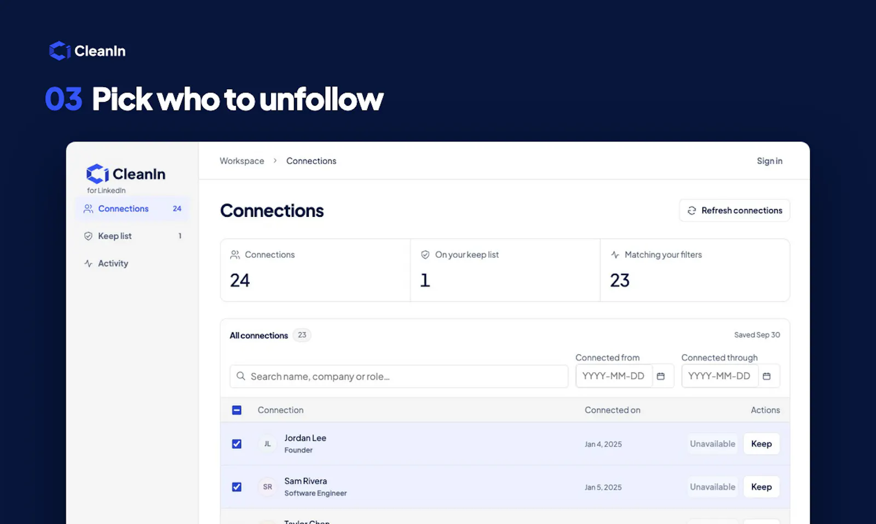This screenshot has width=876, height=524.
Task: Click the shield icon on the keep list card
Action: pyautogui.click(x=425, y=255)
